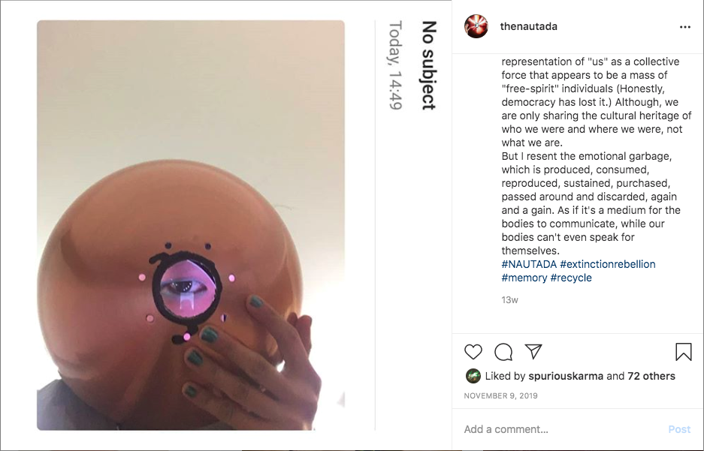This screenshot has height=451, width=704.
Task: View the 72 others who liked
Action: pyautogui.click(x=651, y=376)
